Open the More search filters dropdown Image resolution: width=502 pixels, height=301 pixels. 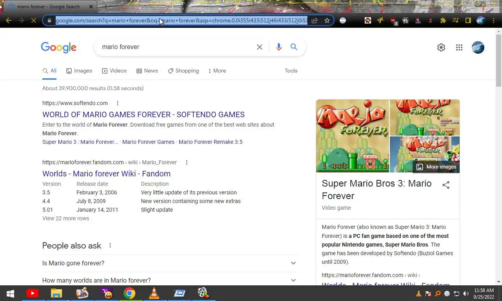click(x=217, y=71)
